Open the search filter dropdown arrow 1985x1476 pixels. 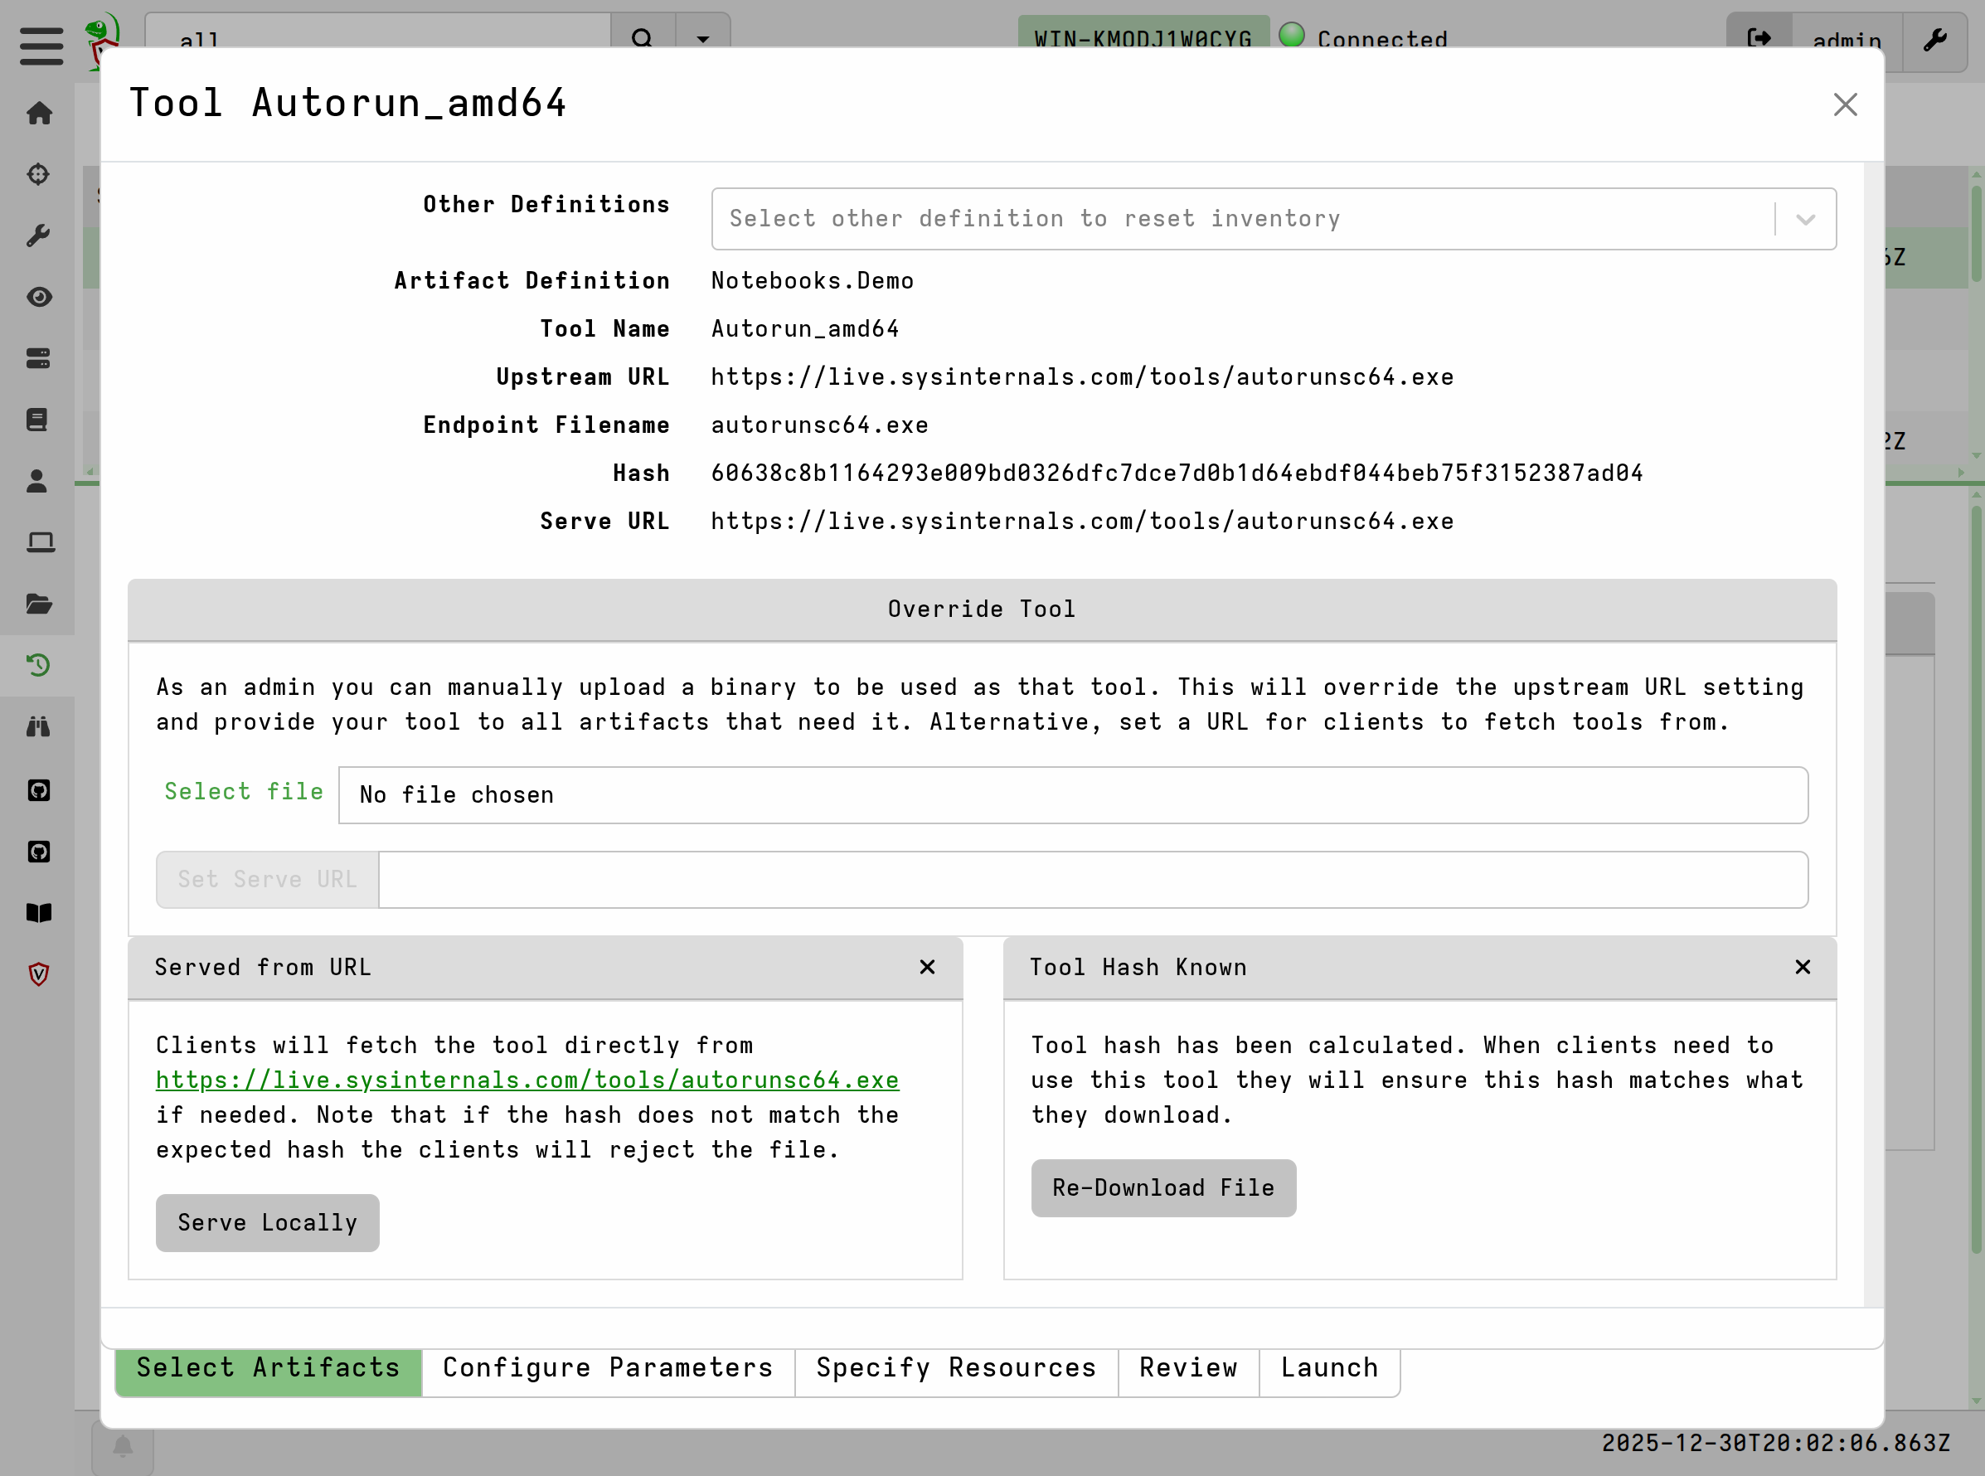pyautogui.click(x=703, y=40)
